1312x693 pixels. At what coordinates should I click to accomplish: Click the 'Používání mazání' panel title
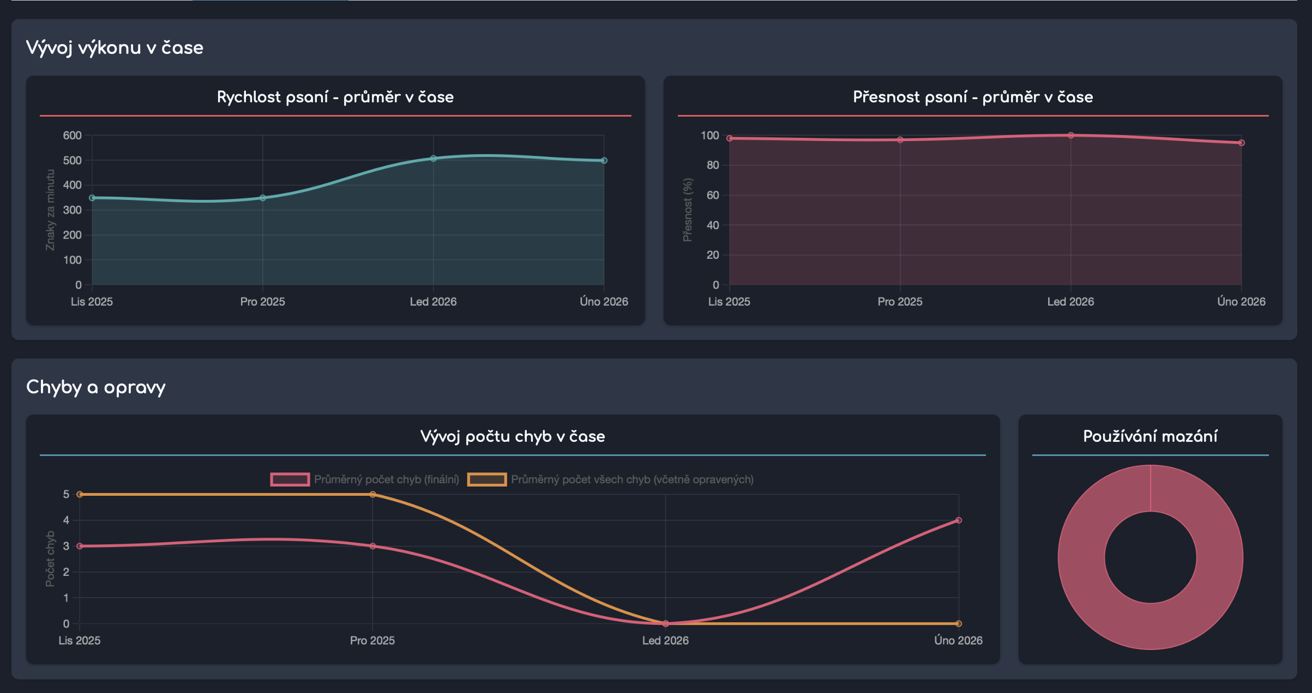[x=1149, y=436]
